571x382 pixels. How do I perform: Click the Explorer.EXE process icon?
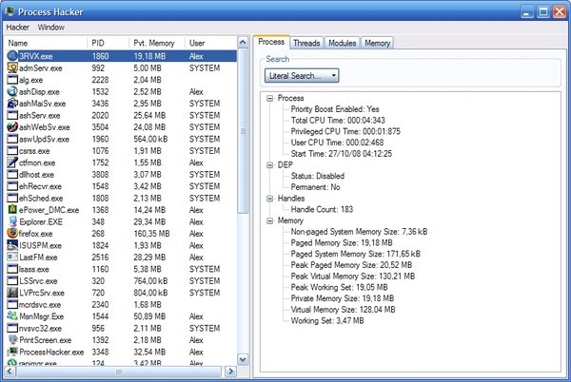point(12,220)
